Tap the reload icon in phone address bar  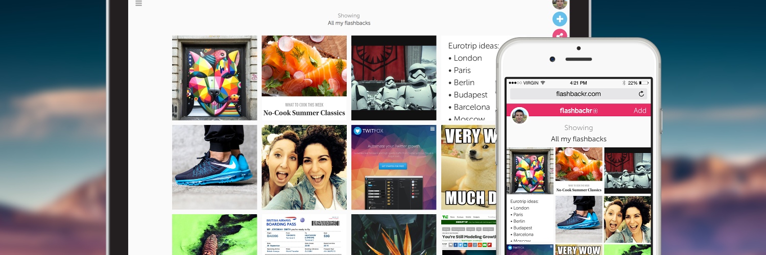(641, 94)
